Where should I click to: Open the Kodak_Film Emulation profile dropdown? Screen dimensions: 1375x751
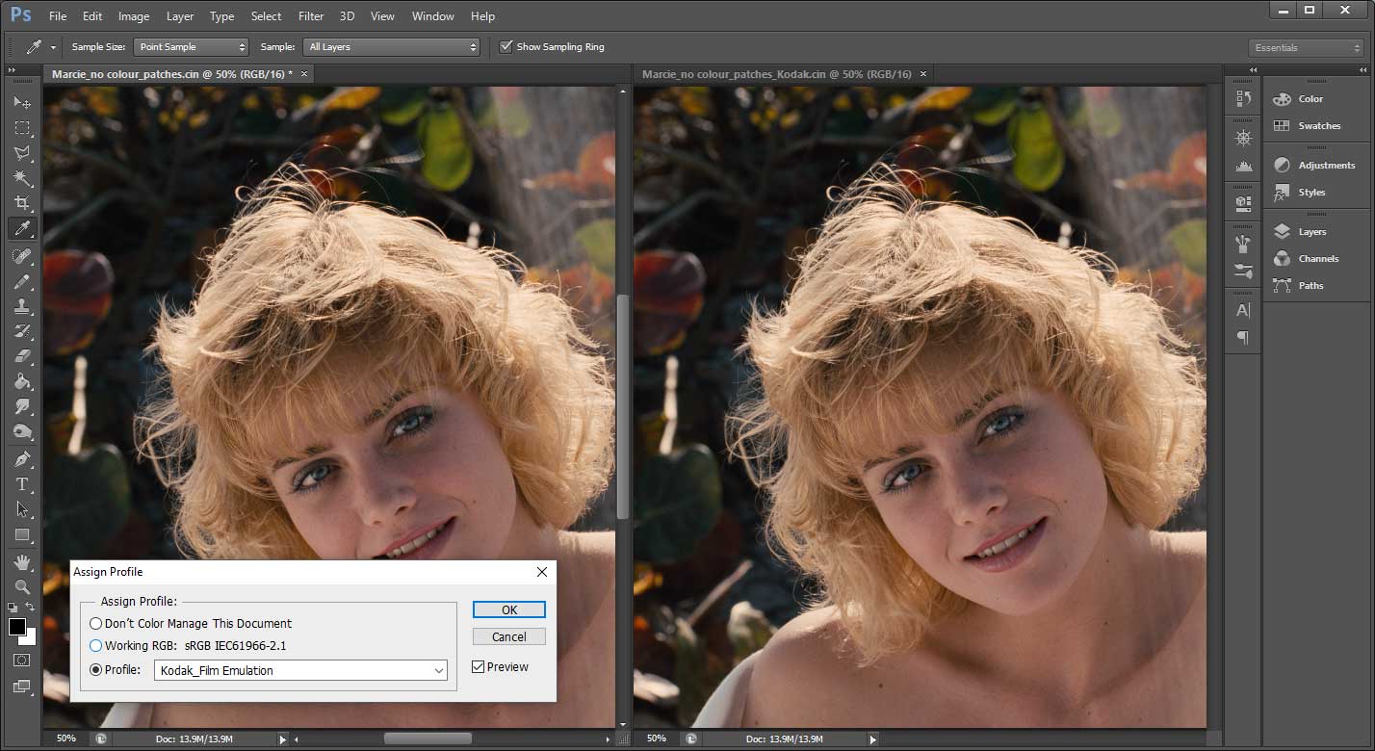[300, 670]
